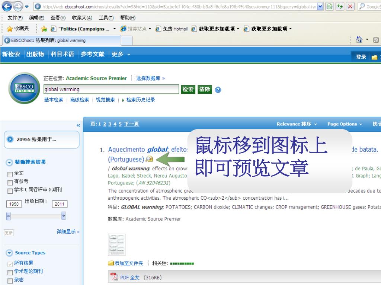The image size is (381, 285).
Task: Click the 登录 sign-in link
Action: pyautogui.click(x=361, y=57)
